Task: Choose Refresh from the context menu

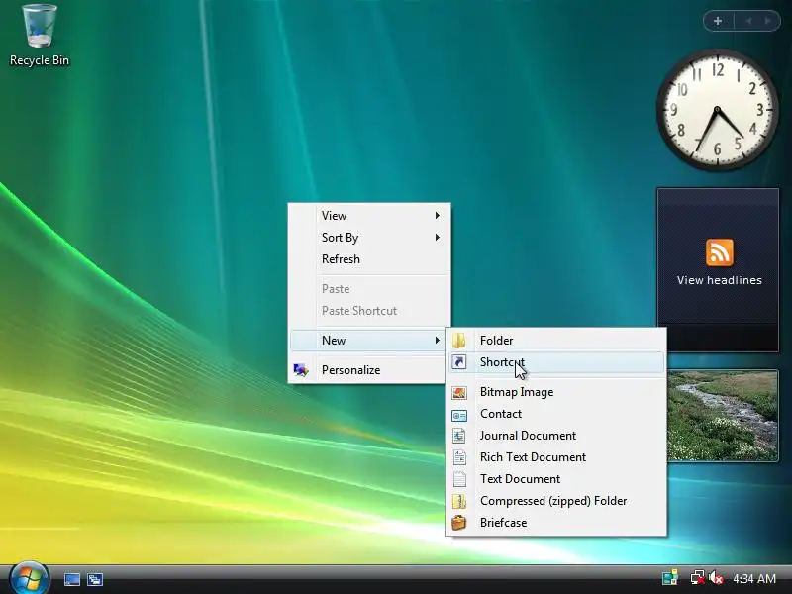Action: pos(369,259)
